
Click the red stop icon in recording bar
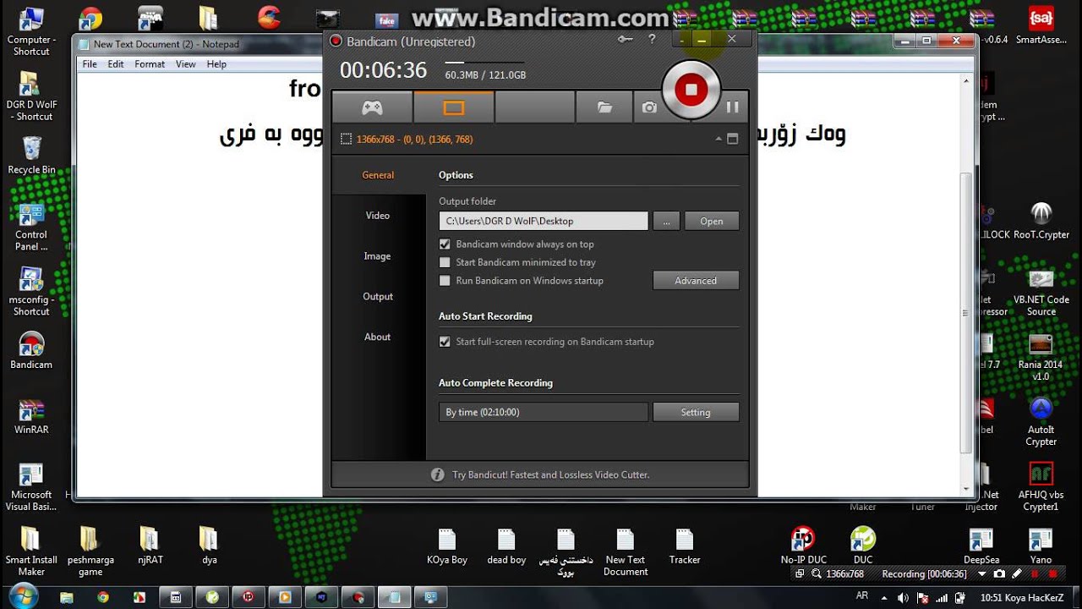pyautogui.click(x=1052, y=573)
